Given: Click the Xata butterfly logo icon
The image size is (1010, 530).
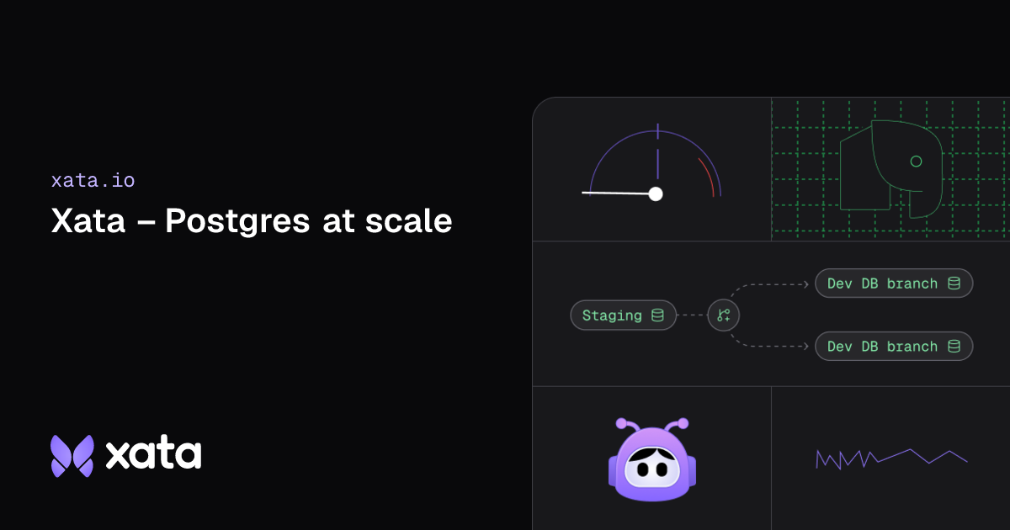Looking at the screenshot, I should [x=73, y=456].
